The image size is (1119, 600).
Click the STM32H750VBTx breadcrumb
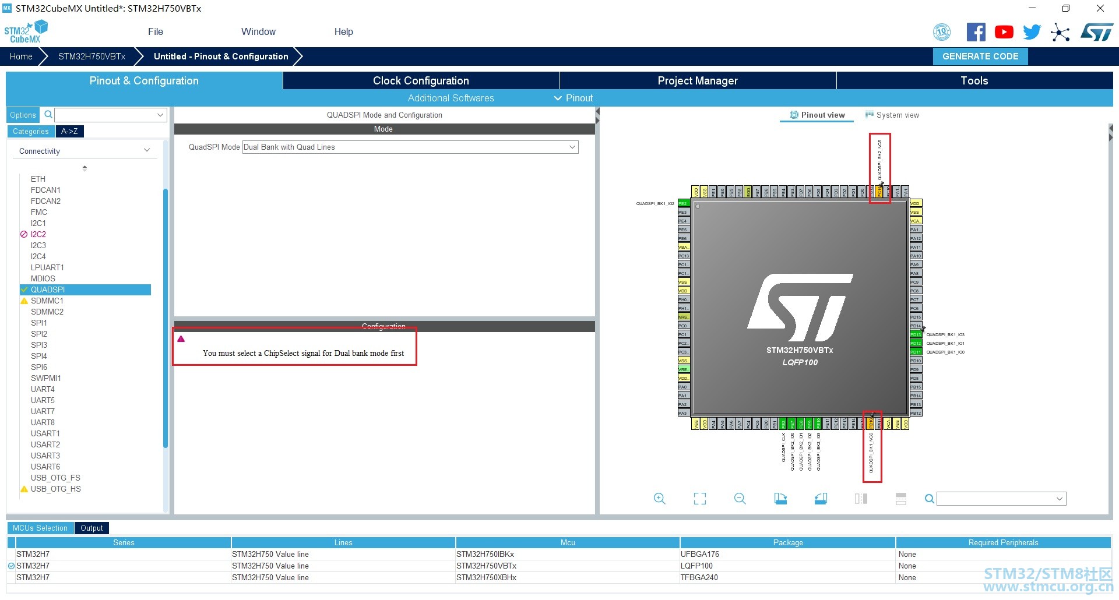[x=92, y=57]
